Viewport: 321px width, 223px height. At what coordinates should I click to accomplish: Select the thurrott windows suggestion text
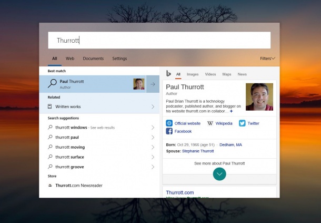(x=71, y=128)
